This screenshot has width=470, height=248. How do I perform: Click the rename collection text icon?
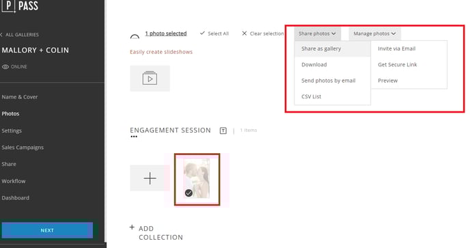coord(223,130)
